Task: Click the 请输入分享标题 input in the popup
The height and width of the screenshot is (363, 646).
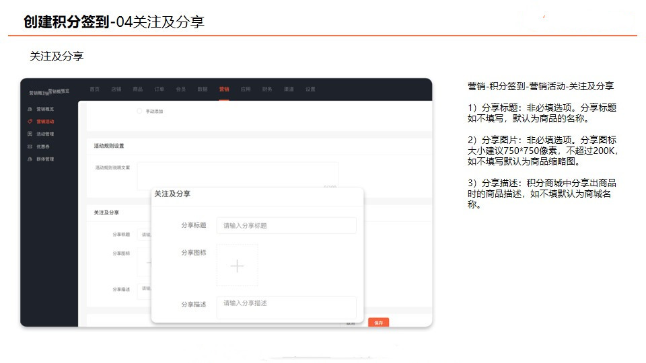Action: pos(287,226)
